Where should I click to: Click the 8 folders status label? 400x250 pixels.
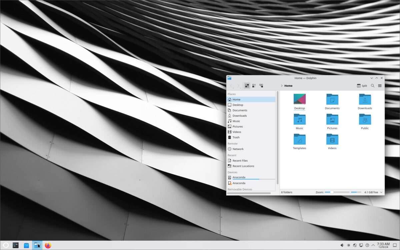(287, 192)
